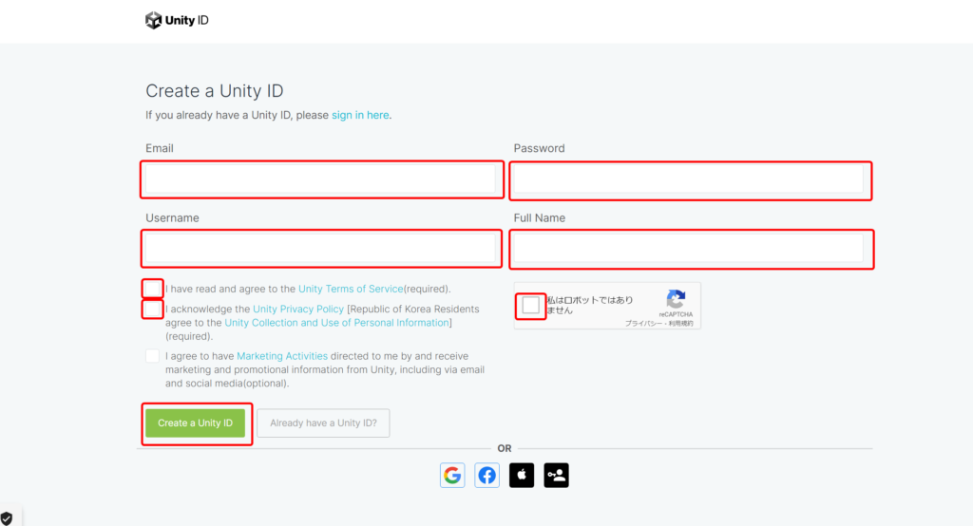The height and width of the screenshot is (526, 973).
Task: Click the green Create a Unity ID button
Action: pos(196,423)
